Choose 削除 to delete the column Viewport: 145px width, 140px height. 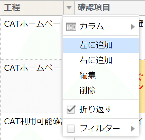tap(101, 90)
